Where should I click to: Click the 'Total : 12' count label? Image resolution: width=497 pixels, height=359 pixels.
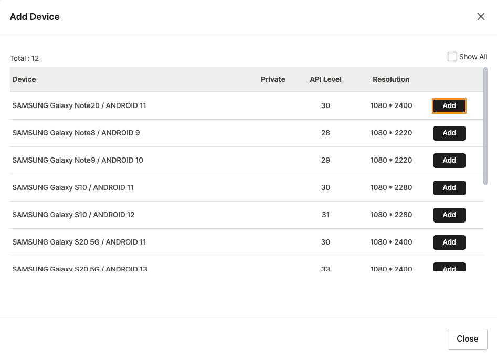pos(25,58)
